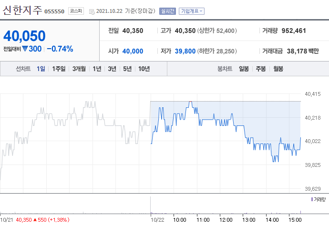Click the 거래량 value 952,461
This screenshot has height=226, width=329.
pyautogui.click(x=294, y=31)
